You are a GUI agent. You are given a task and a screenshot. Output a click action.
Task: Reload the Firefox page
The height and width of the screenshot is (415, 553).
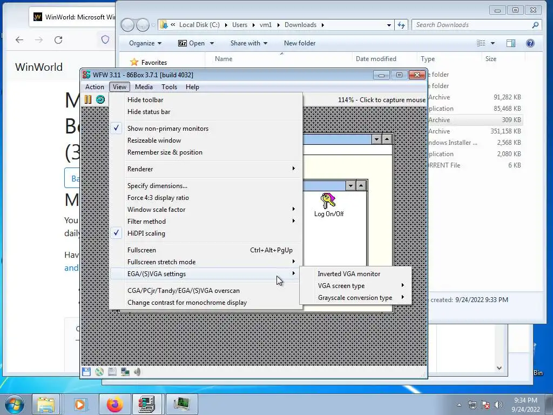pos(58,40)
